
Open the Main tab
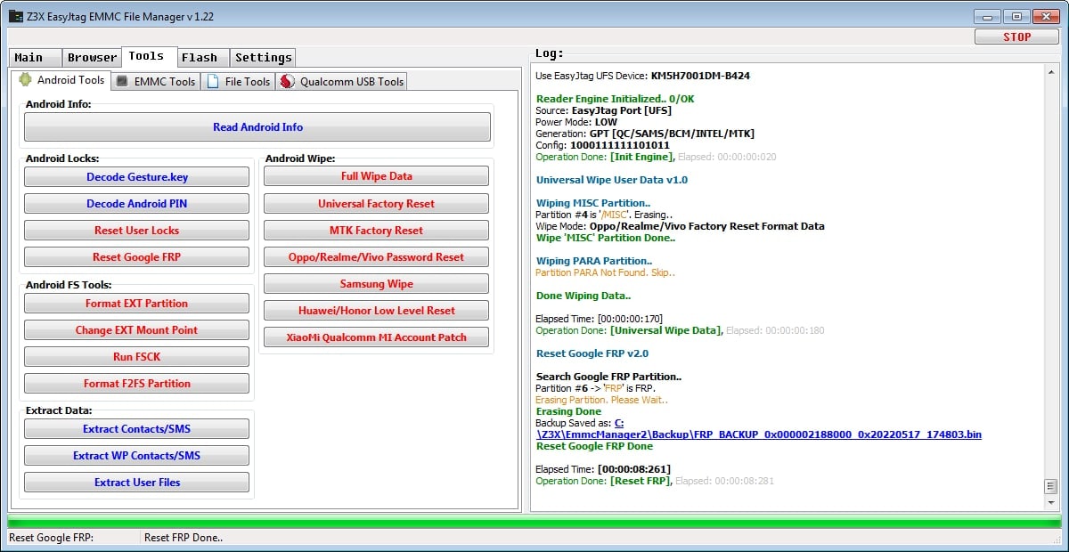(x=35, y=57)
